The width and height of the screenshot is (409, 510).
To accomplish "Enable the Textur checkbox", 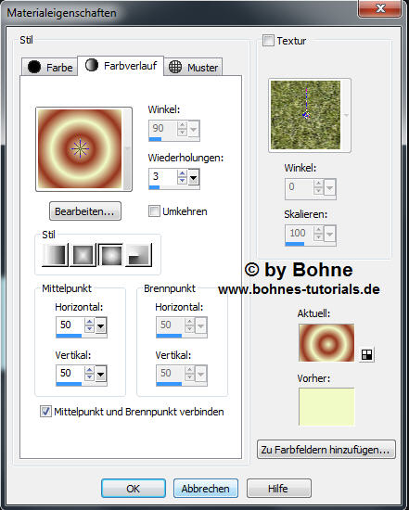I will point(268,41).
